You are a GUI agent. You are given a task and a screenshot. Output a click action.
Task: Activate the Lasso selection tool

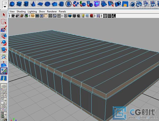click(4, 22)
